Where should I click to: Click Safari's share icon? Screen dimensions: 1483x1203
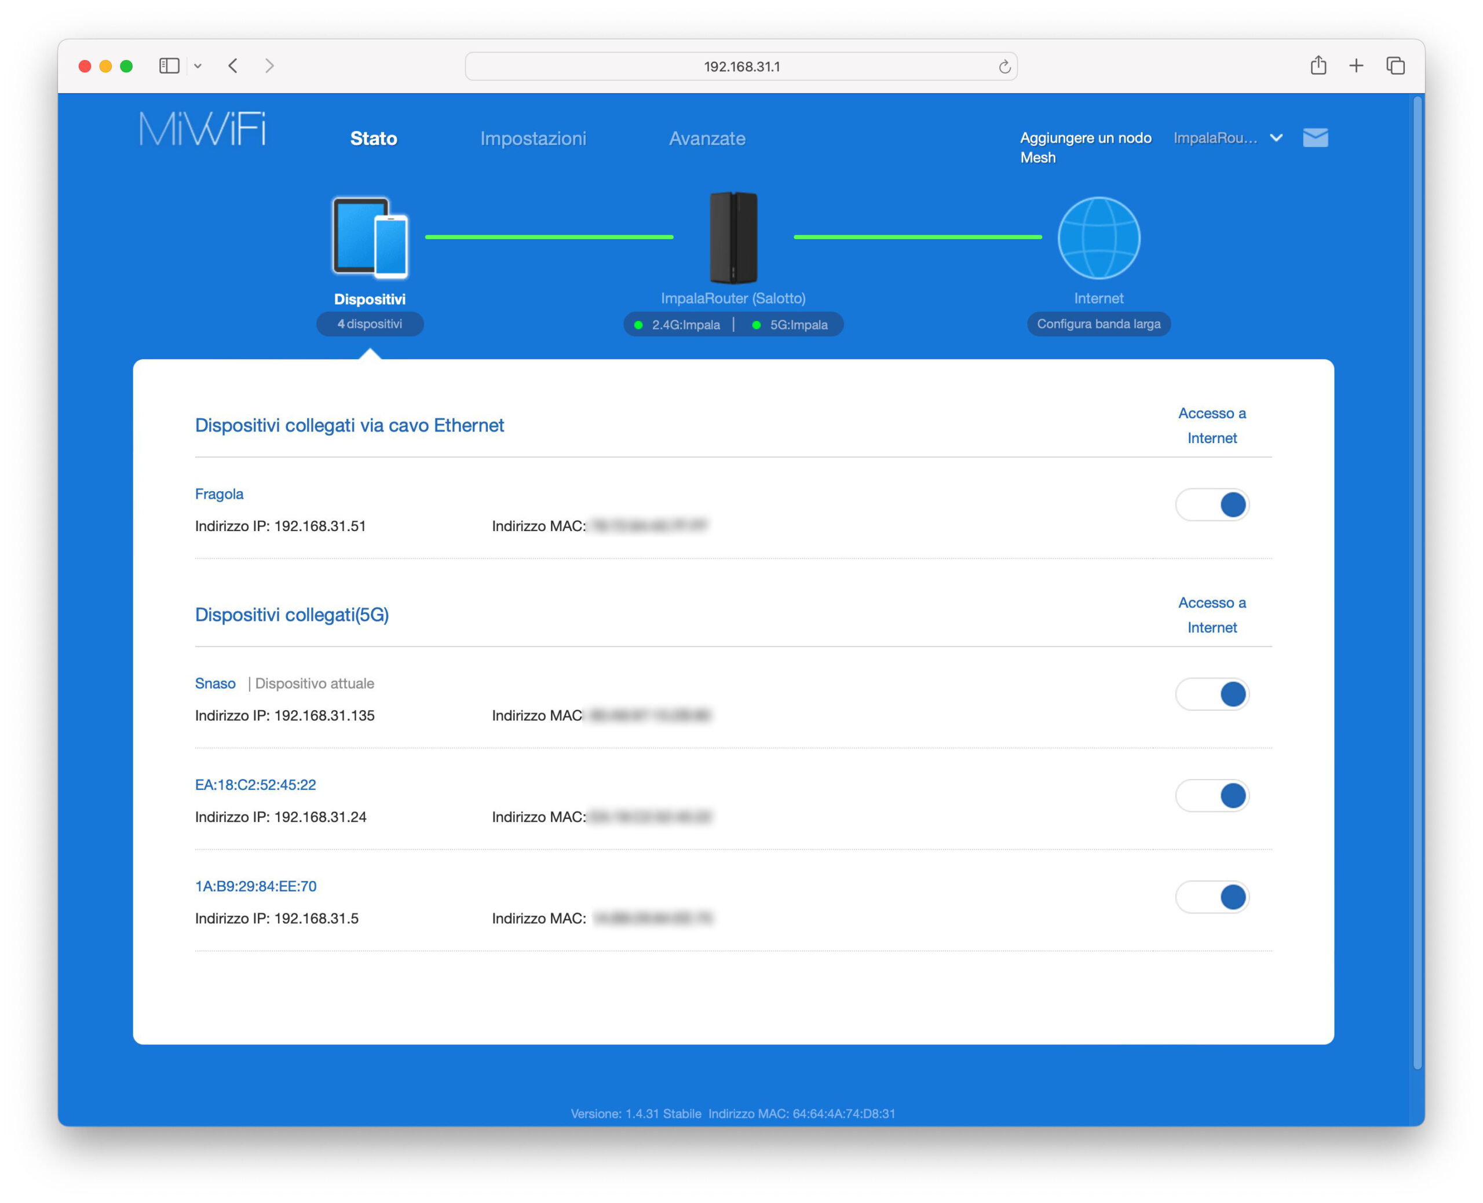[x=1318, y=66]
